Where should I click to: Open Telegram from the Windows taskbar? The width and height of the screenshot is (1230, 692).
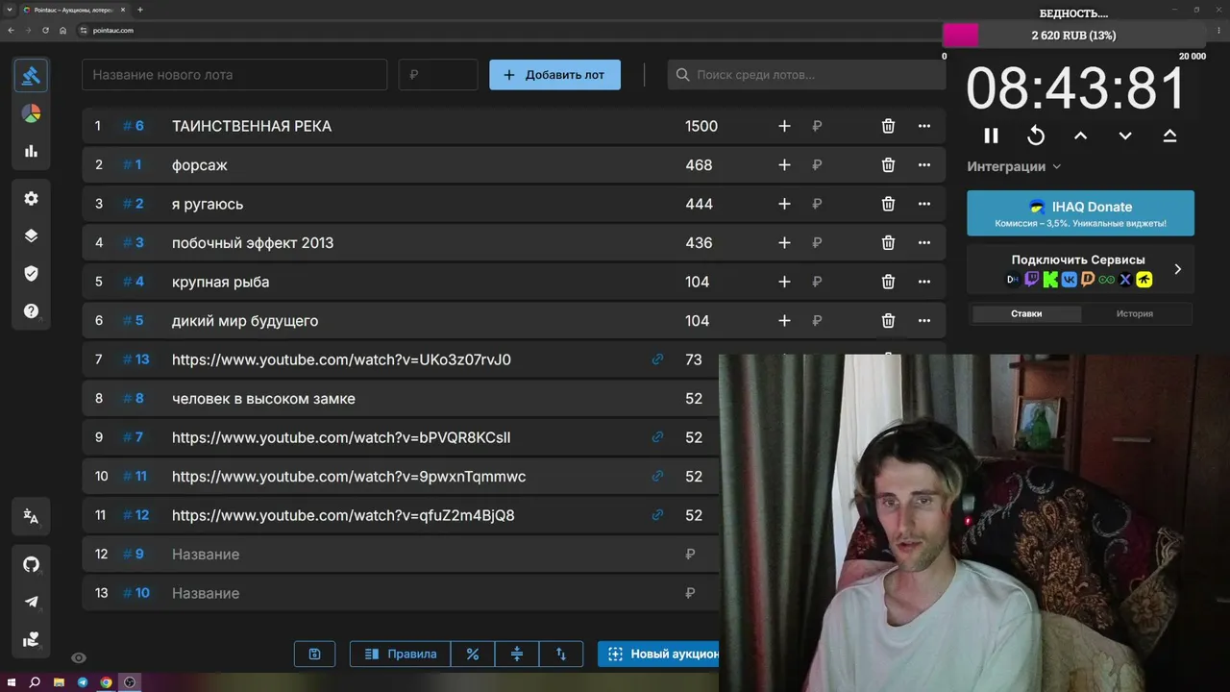click(x=82, y=682)
